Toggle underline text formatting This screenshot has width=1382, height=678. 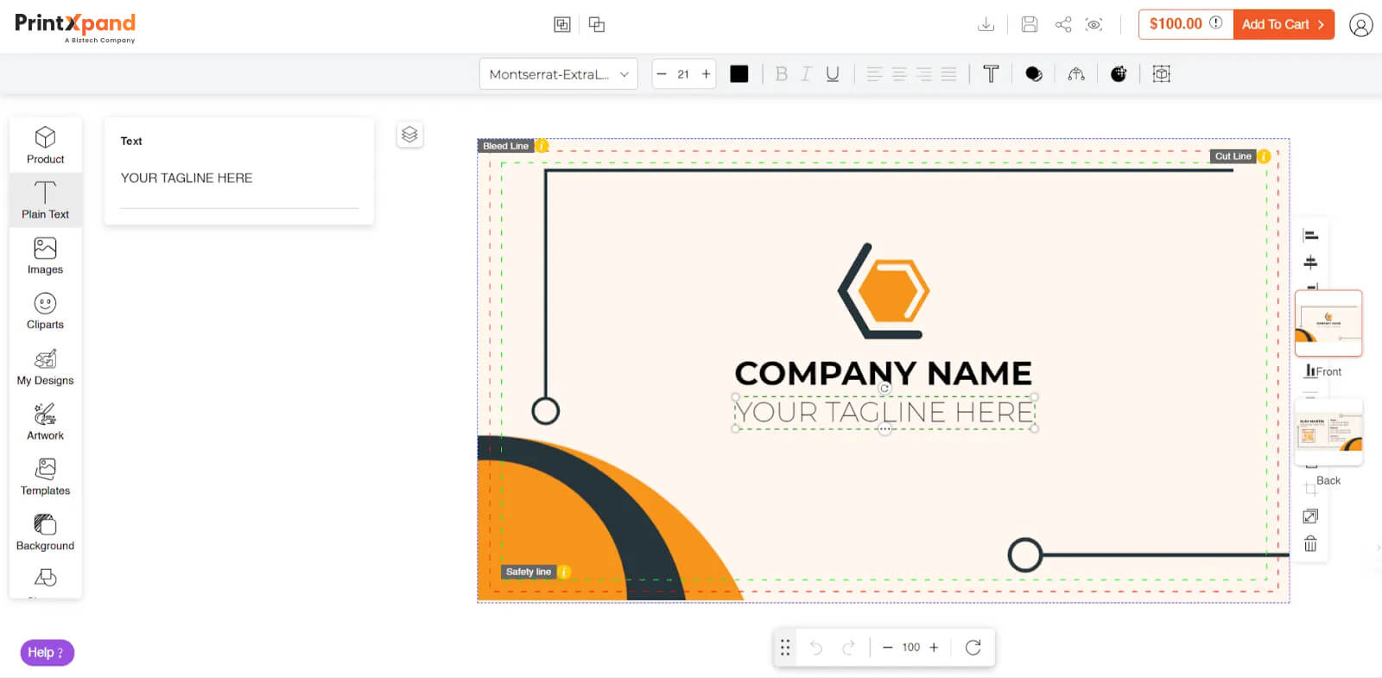click(x=832, y=74)
